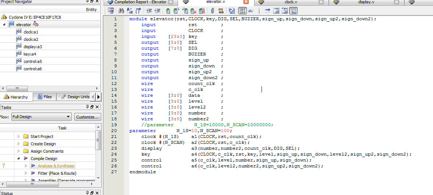Collapse the Compile Design task
This screenshot has height=195, width=433.
tap(19, 159)
